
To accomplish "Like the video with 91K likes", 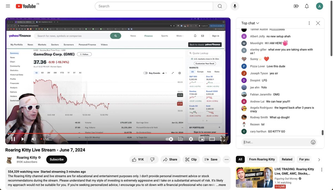I will click(138, 159).
